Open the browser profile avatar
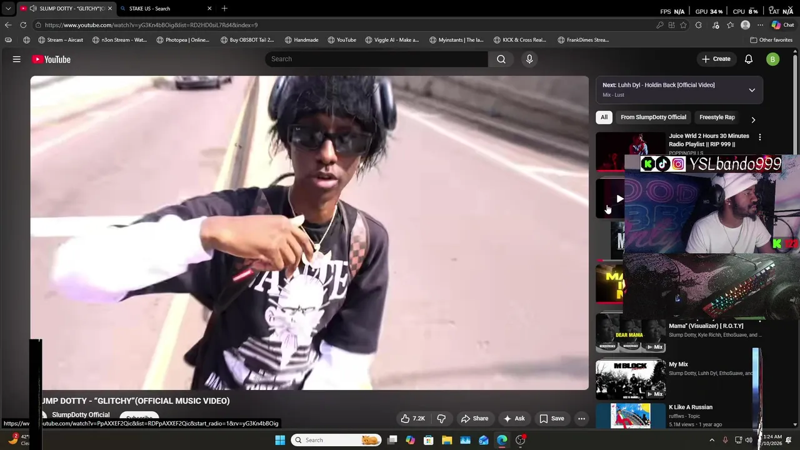Image resolution: width=800 pixels, height=450 pixels. point(745,25)
